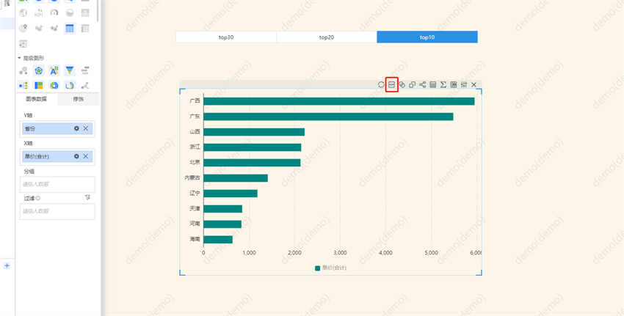Open the sliders settings icon in chart toolbar

coord(464,85)
